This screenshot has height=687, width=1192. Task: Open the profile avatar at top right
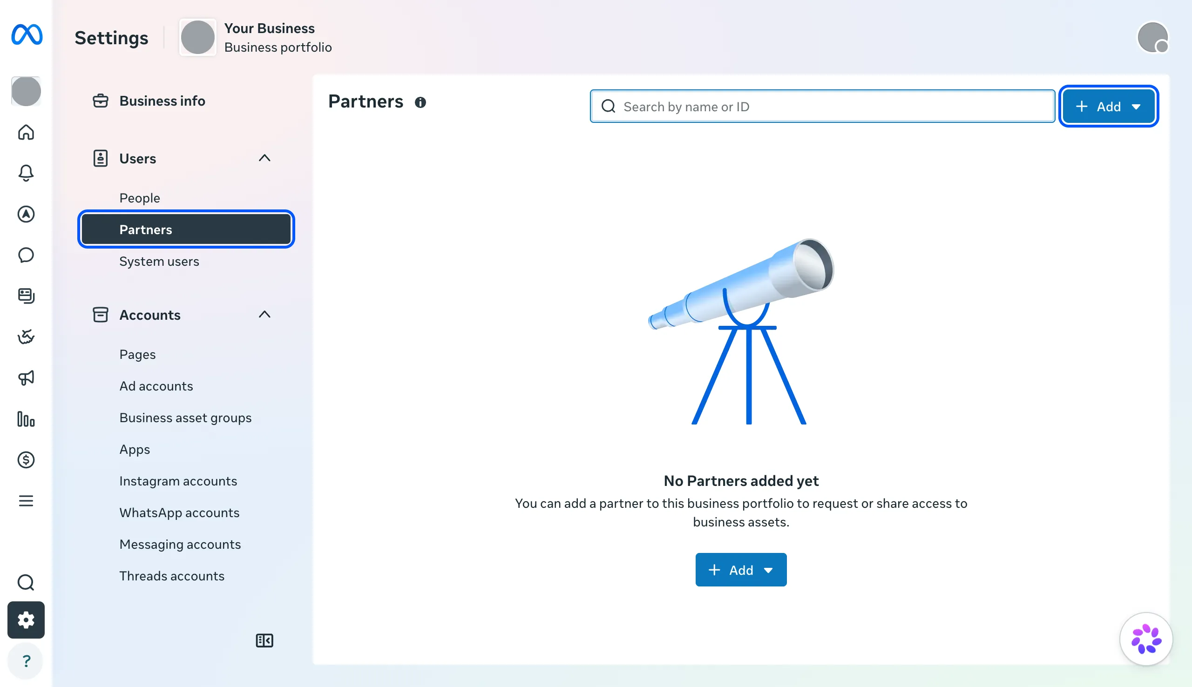(x=1153, y=37)
